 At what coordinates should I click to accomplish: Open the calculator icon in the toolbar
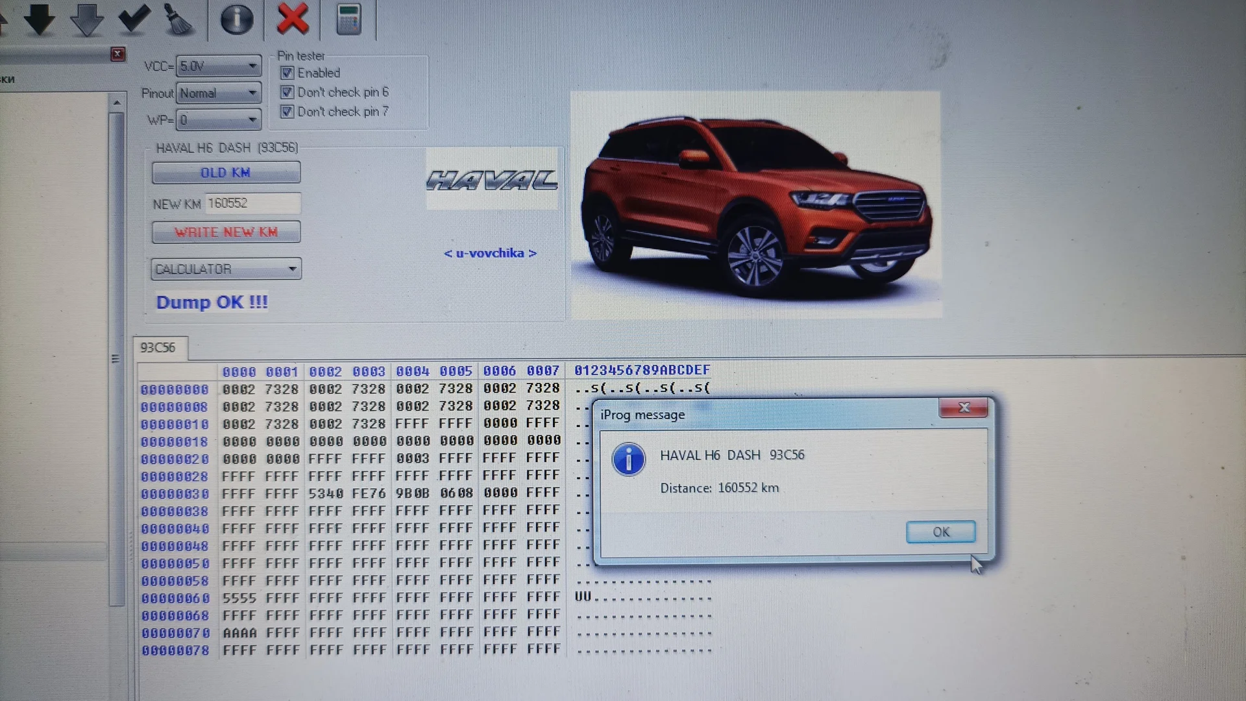pos(348,19)
